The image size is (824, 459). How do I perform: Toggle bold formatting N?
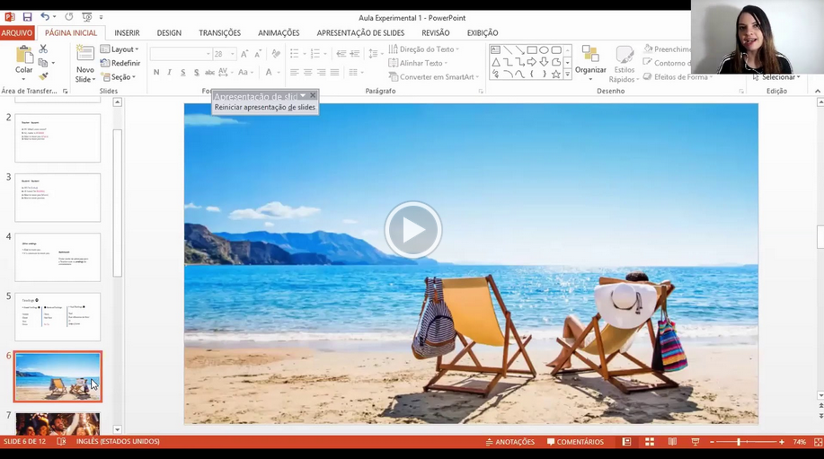point(156,73)
